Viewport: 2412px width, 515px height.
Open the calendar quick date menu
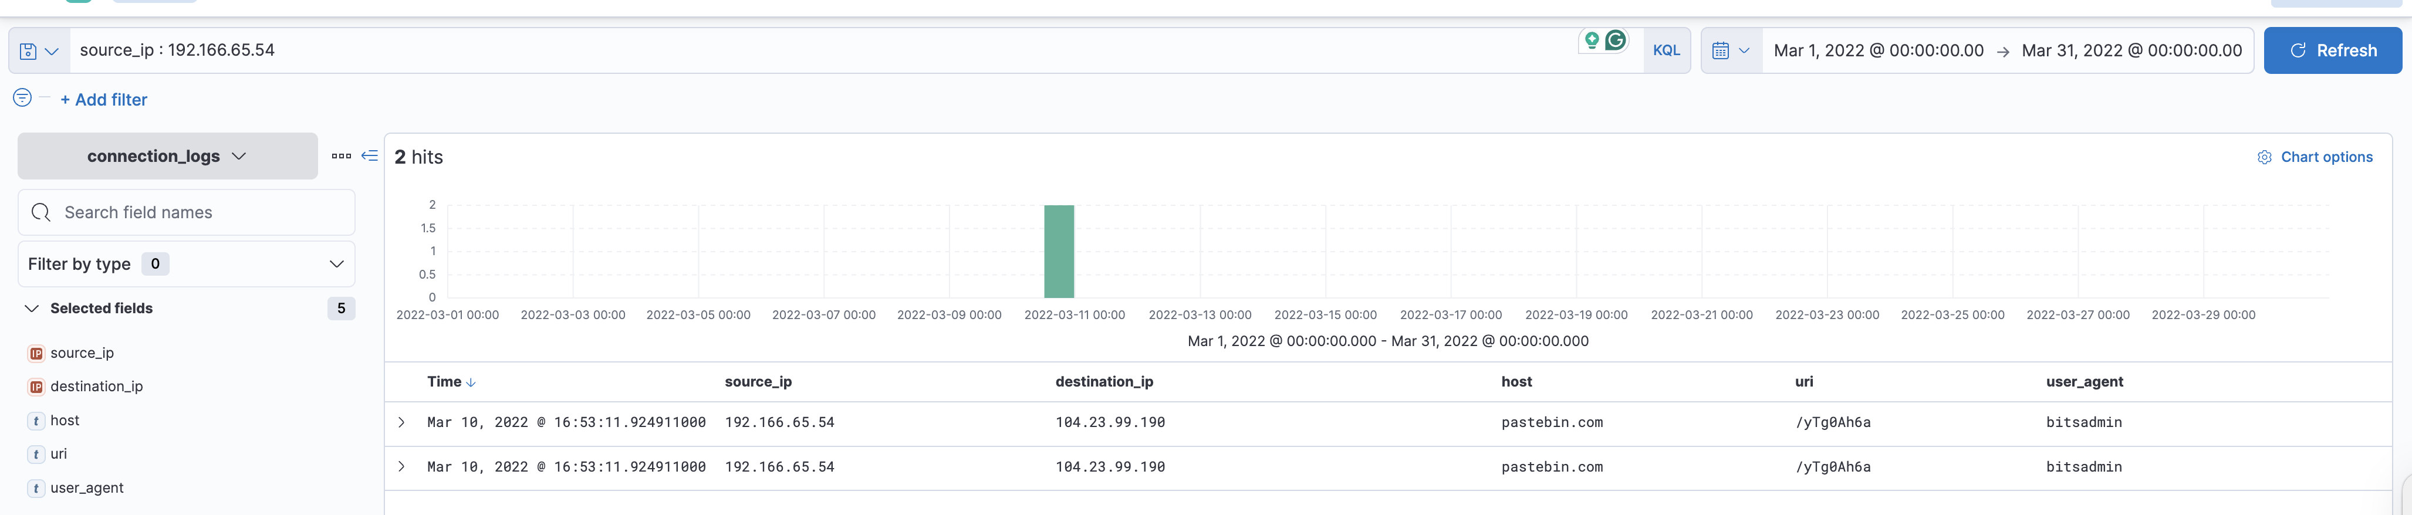tap(1730, 50)
